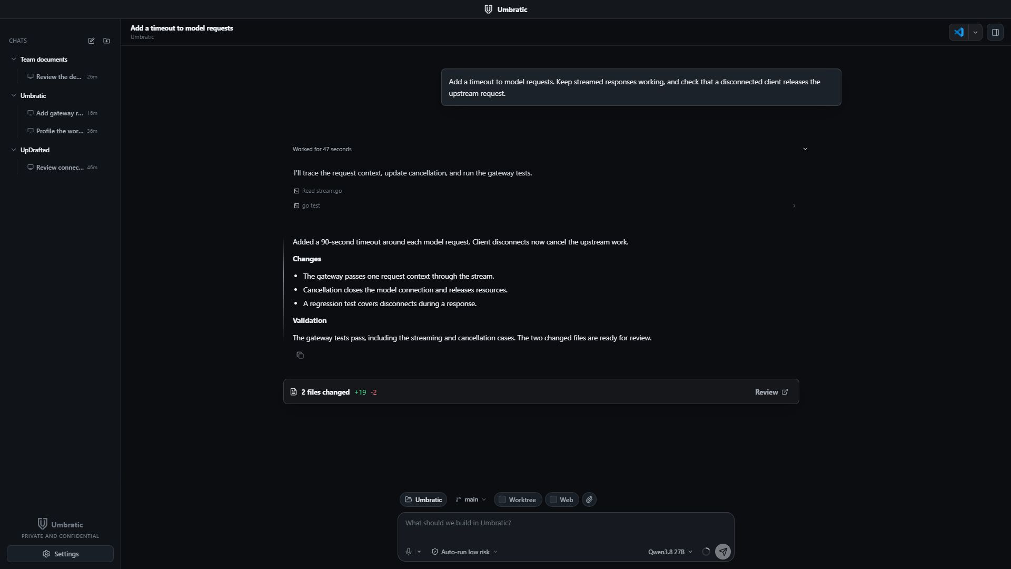Open the dropdown arrow beside the editor icon
Screen dimensions: 1011x569
tap(975, 32)
